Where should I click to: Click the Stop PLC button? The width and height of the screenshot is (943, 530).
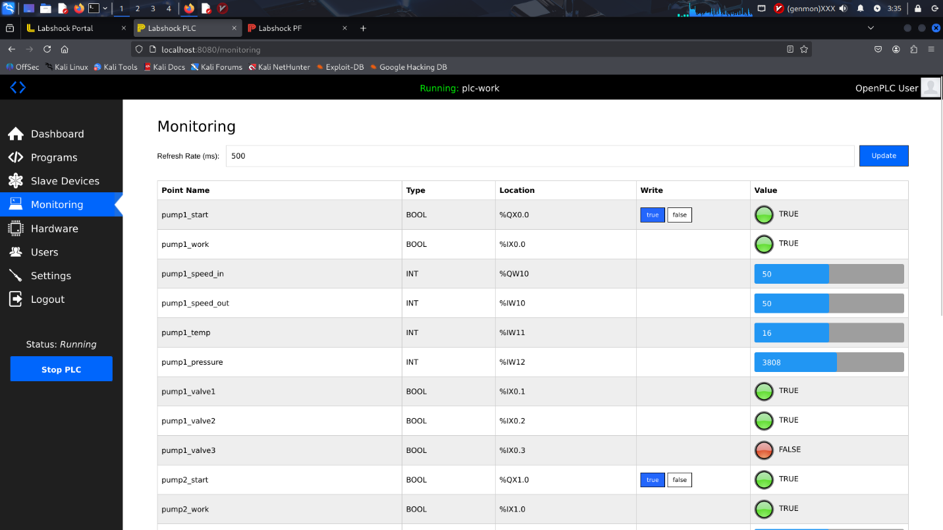pyautogui.click(x=61, y=369)
